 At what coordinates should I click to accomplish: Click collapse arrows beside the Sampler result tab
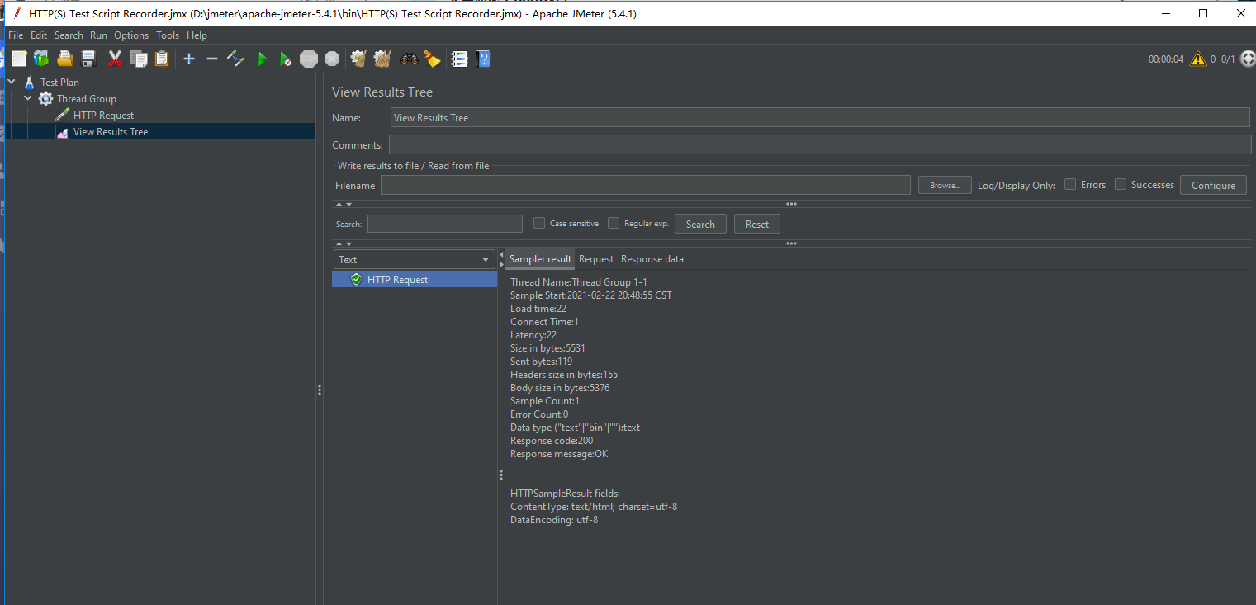point(501,259)
